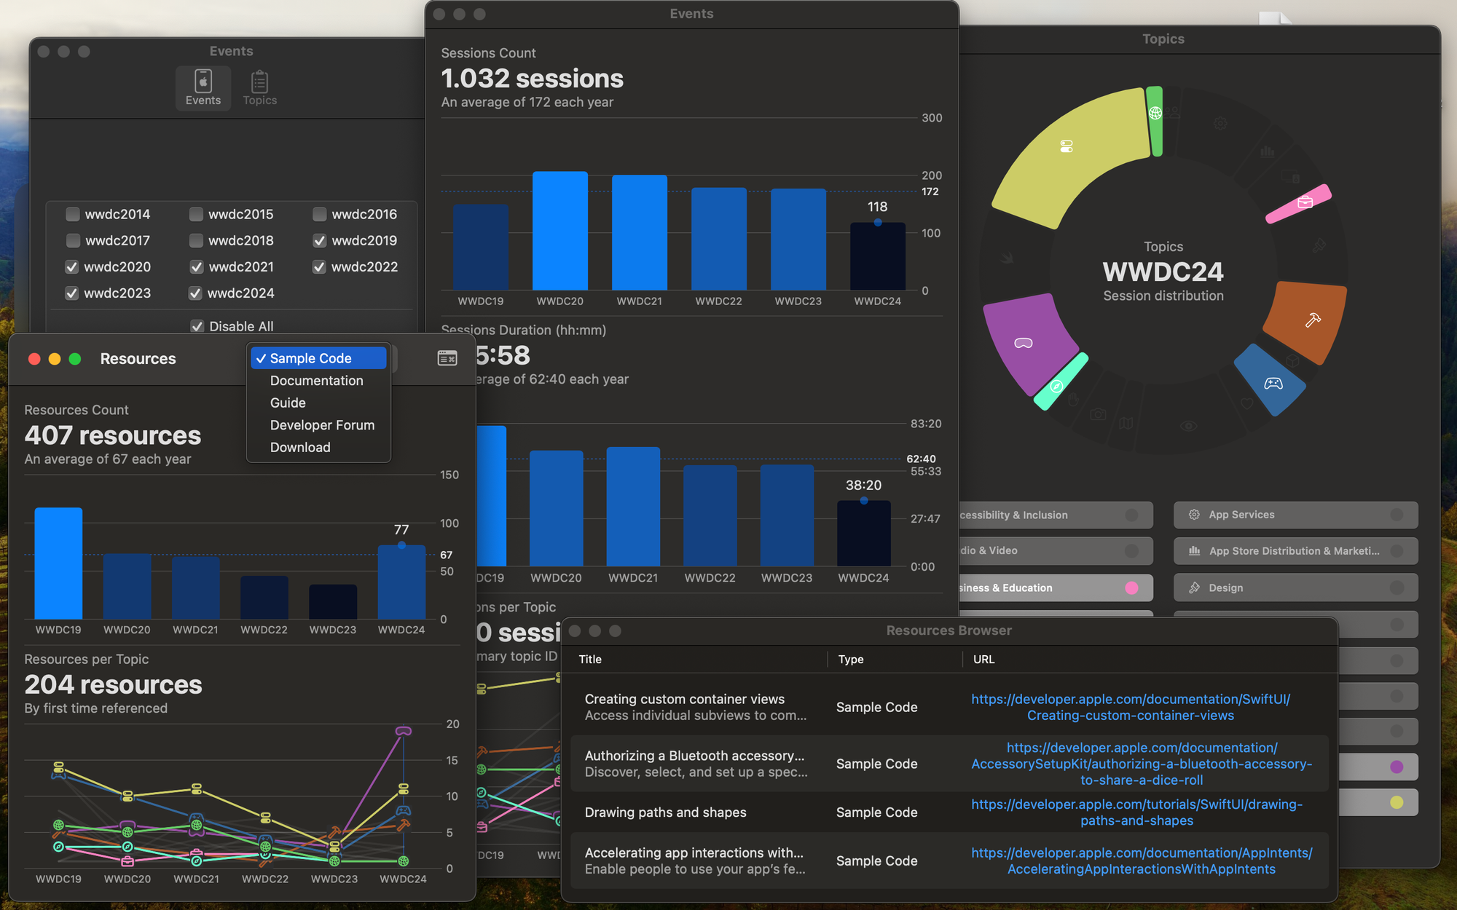Click the resources browser icon in Resources toolbar
The width and height of the screenshot is (1457, 910).
click(447, 358)
